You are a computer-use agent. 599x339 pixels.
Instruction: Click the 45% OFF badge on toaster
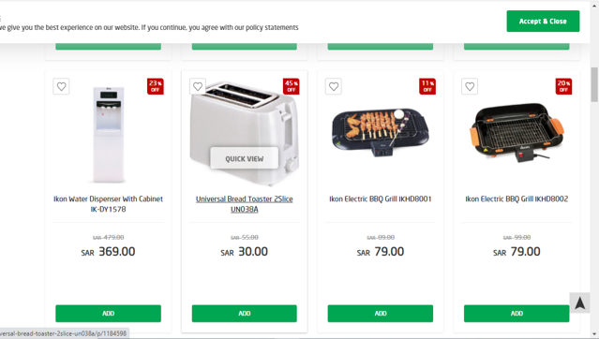[292, 86]
